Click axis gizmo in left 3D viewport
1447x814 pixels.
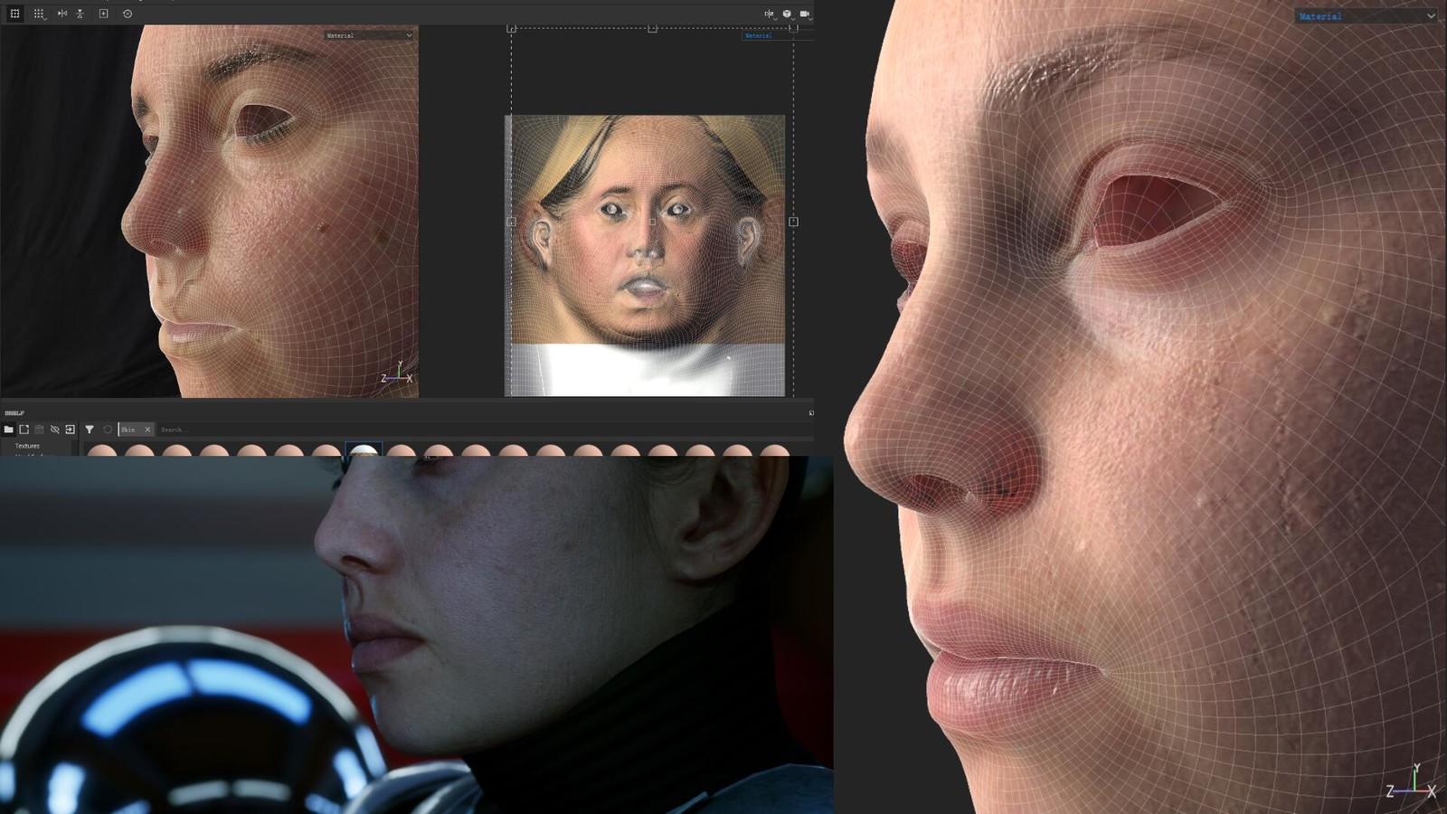tap(397, 373)
